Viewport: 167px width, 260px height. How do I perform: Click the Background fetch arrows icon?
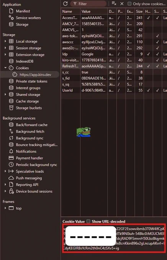11,131
